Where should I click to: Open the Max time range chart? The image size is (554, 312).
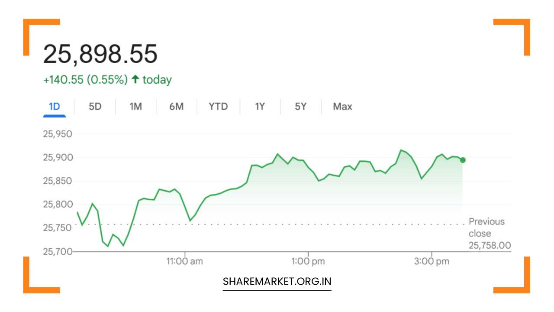coord(342,106)
